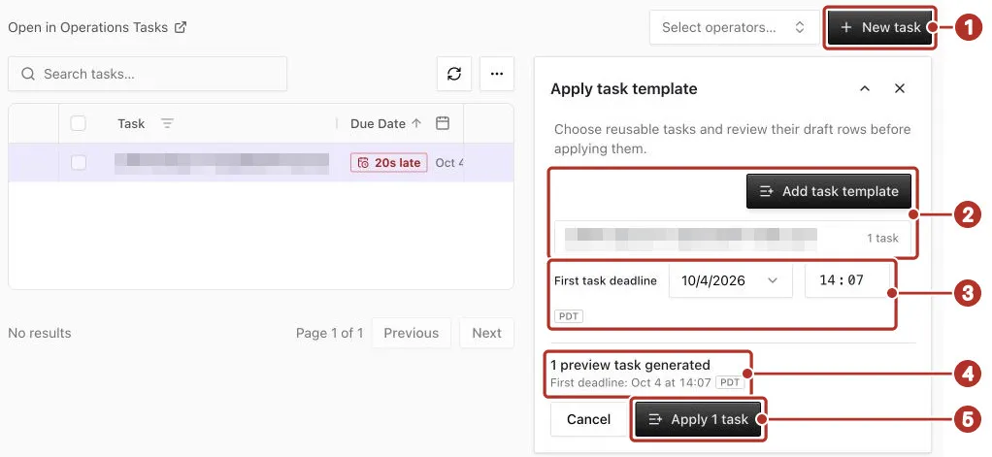Click the 14:07 time input field
This screenshot has width=992, height=457.
click(x=847, y=280)
